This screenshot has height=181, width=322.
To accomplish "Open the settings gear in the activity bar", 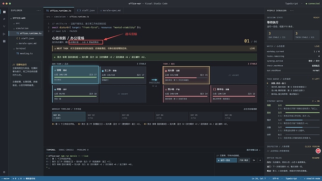I will 4,172.
